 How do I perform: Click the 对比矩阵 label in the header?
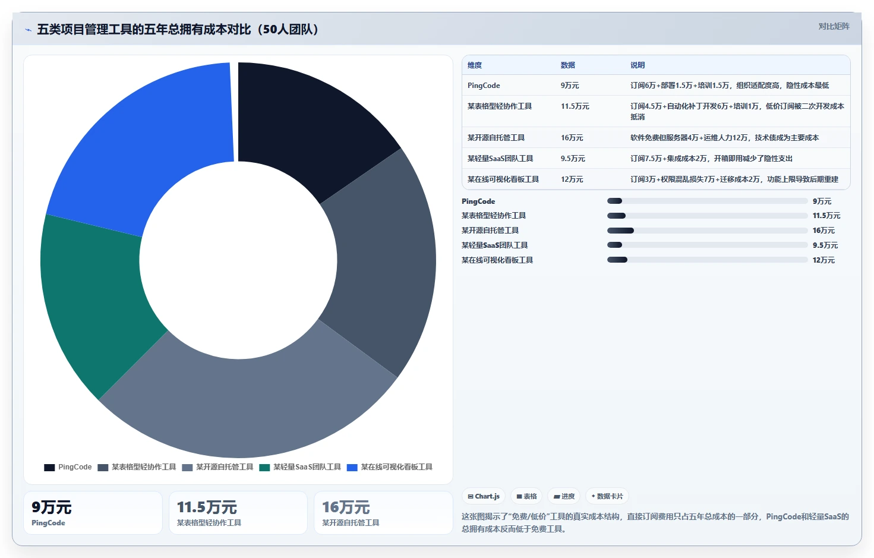coord(834,26)
